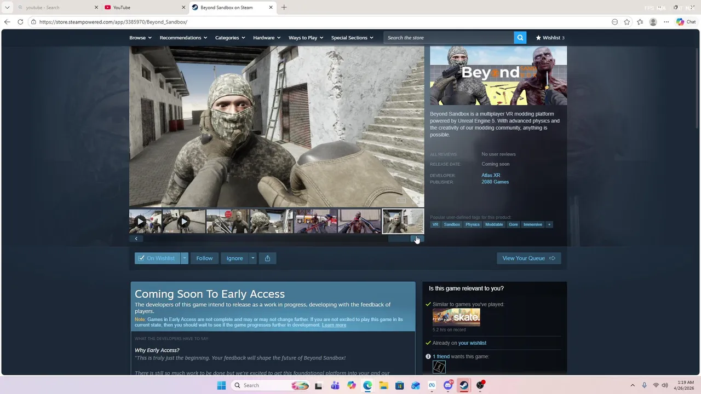Viewport: 701px width, 394px height.
Task: Select the VR tag
Action: pyautogui.click(x=435, y=224)
